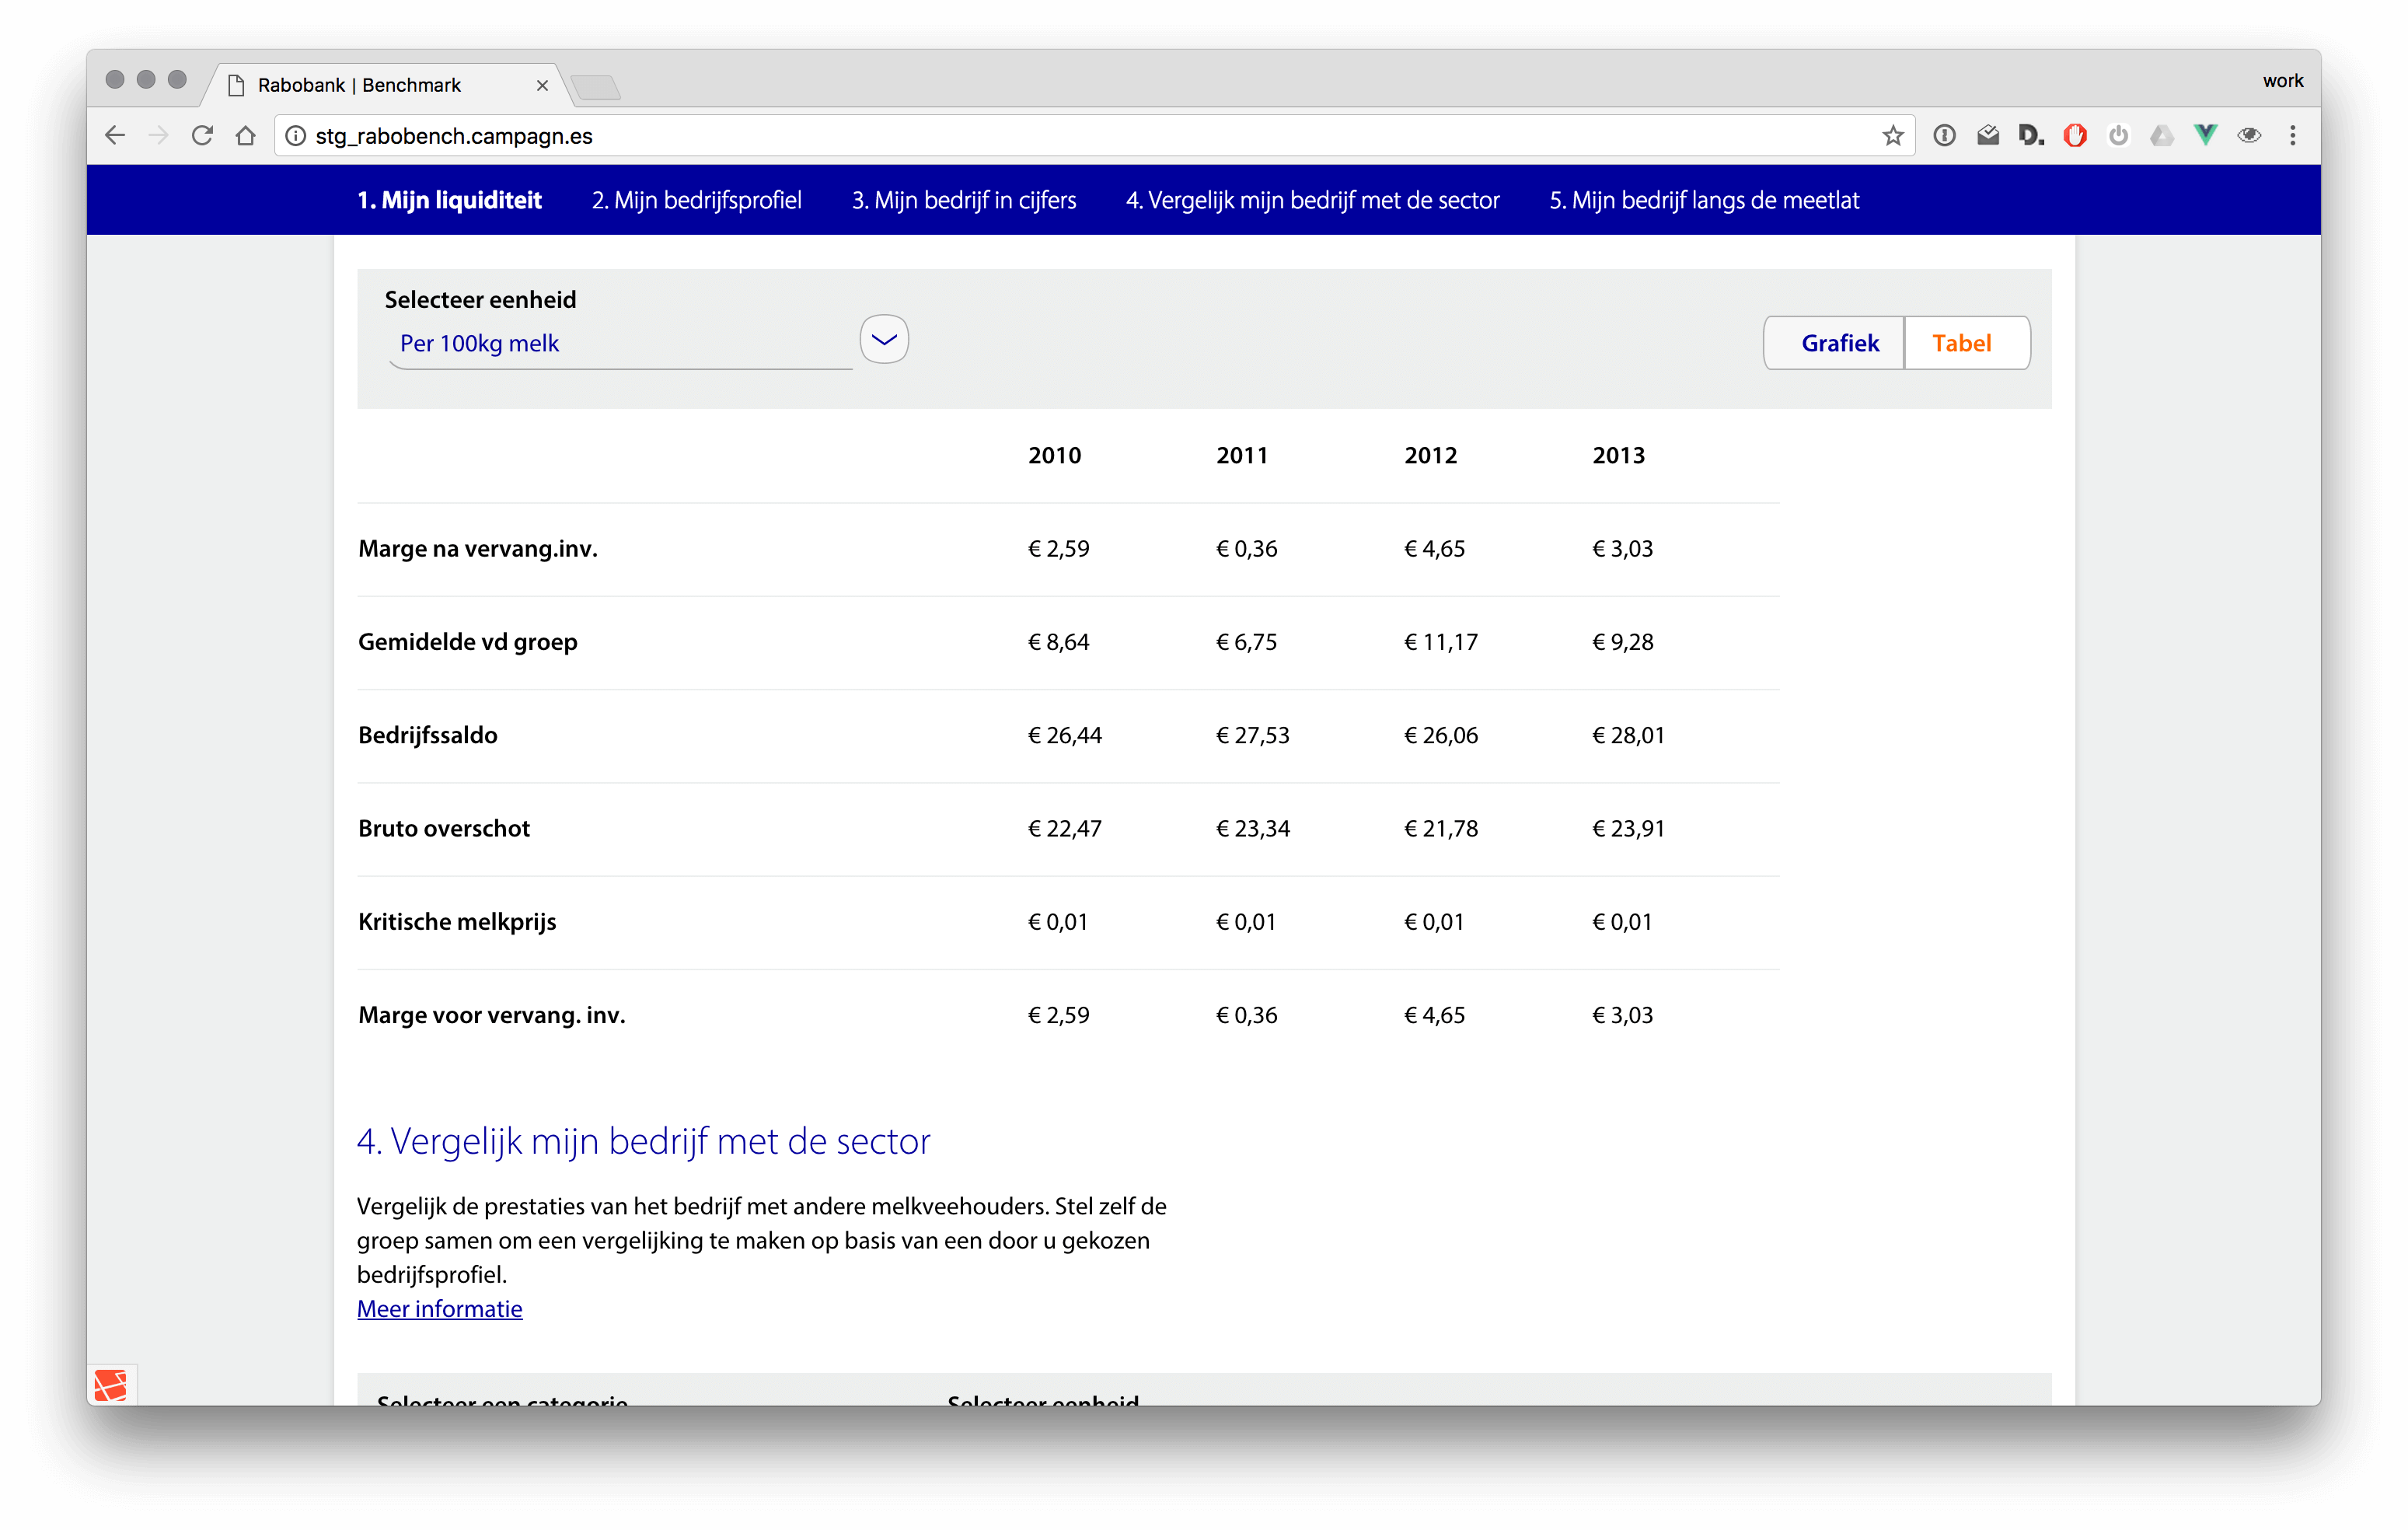2408x1530 pixels.
Task: Follow the 'Meer informatie' link
Action: [x=439, y=1308]
